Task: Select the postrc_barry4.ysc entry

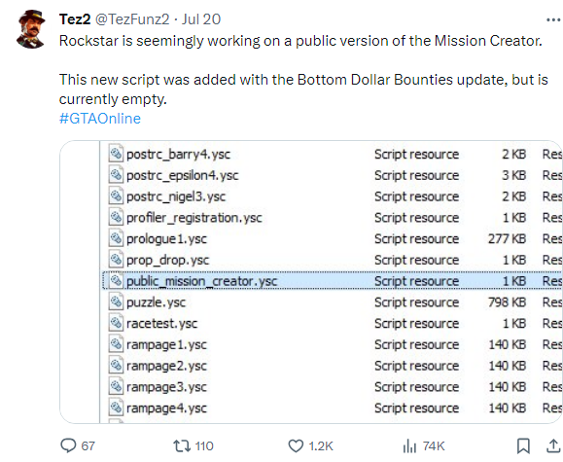Action: click(178, 155)
